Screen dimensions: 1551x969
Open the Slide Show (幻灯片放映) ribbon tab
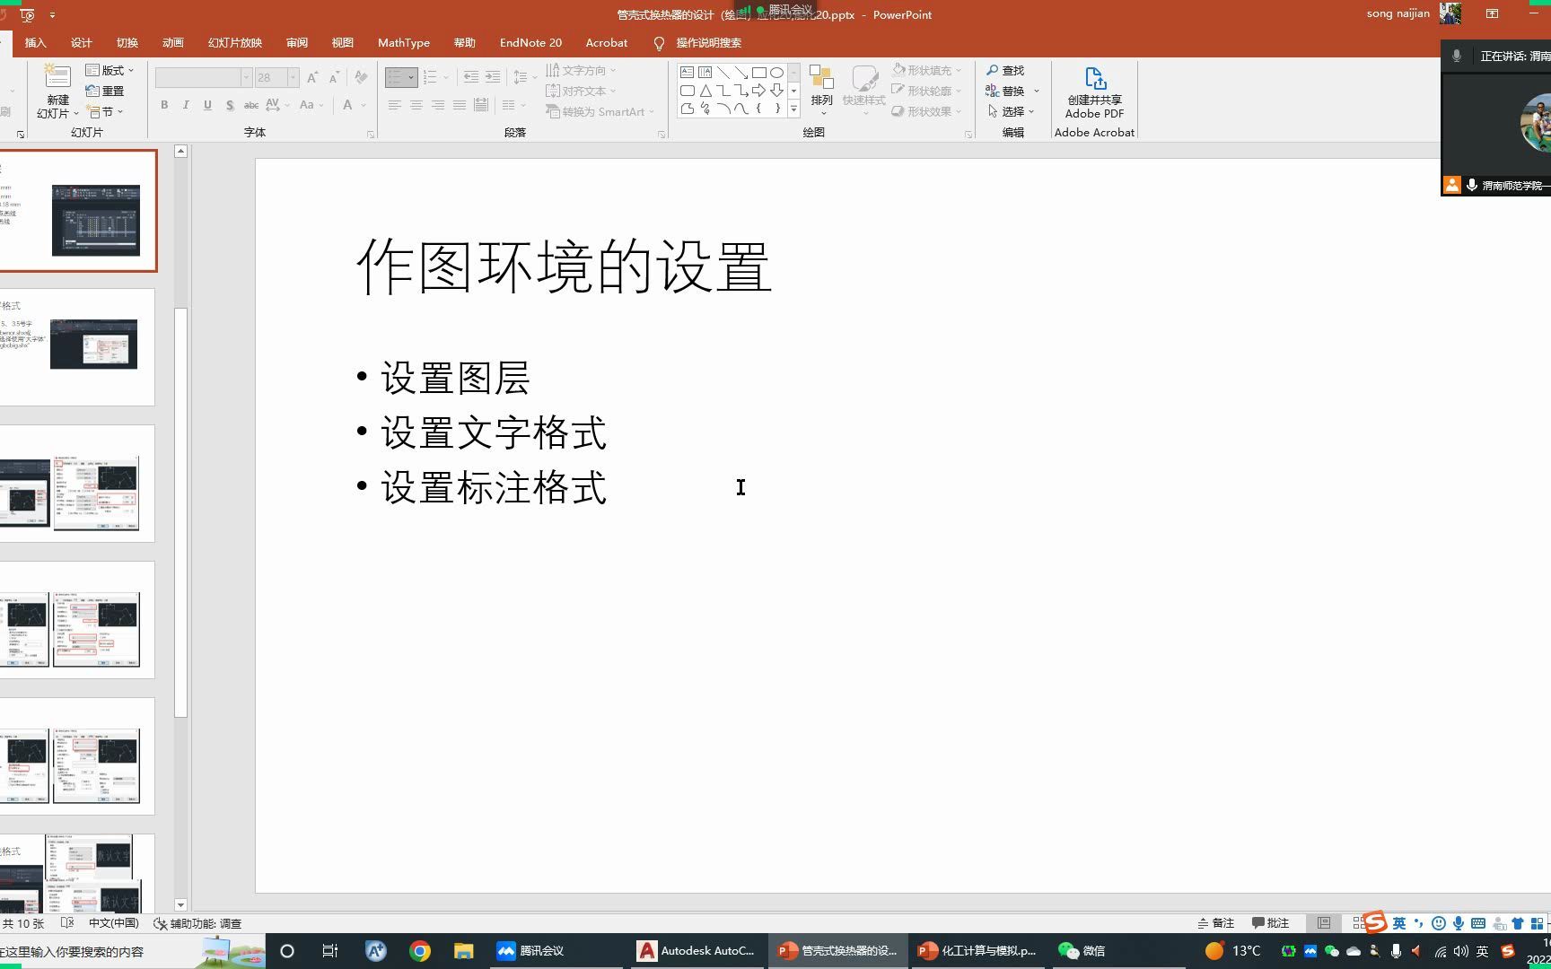(235, 42)
